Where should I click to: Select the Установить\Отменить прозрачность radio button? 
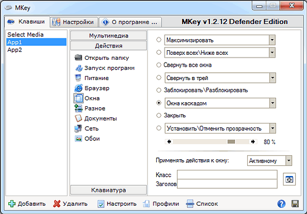[x=159, y=128]
